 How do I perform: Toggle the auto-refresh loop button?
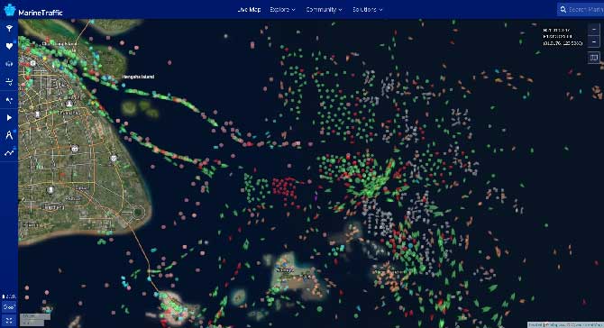pyautogui.click(x=9, y=307)
